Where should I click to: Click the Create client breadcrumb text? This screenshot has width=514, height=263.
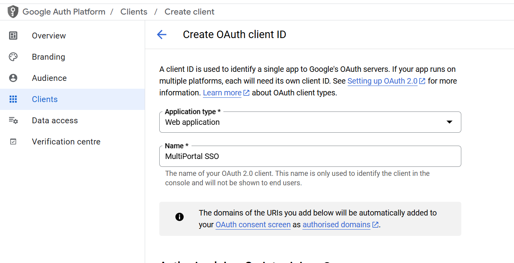[x=189, y=12]
